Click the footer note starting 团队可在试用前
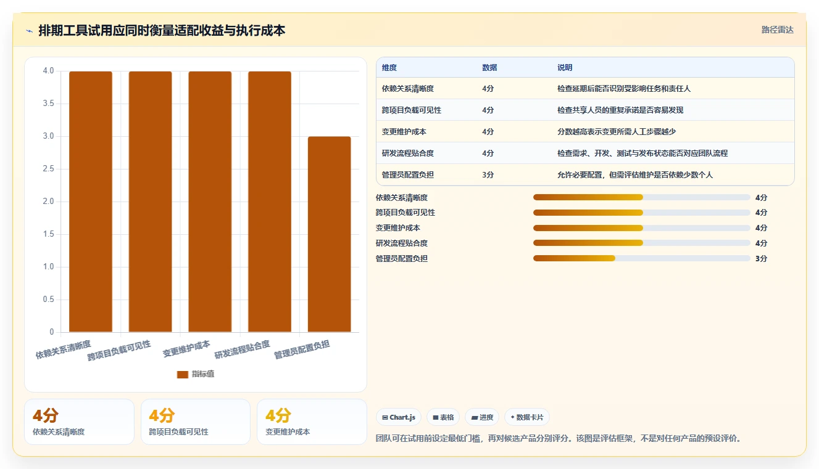819x469 pixels. (x=558, y=439)
